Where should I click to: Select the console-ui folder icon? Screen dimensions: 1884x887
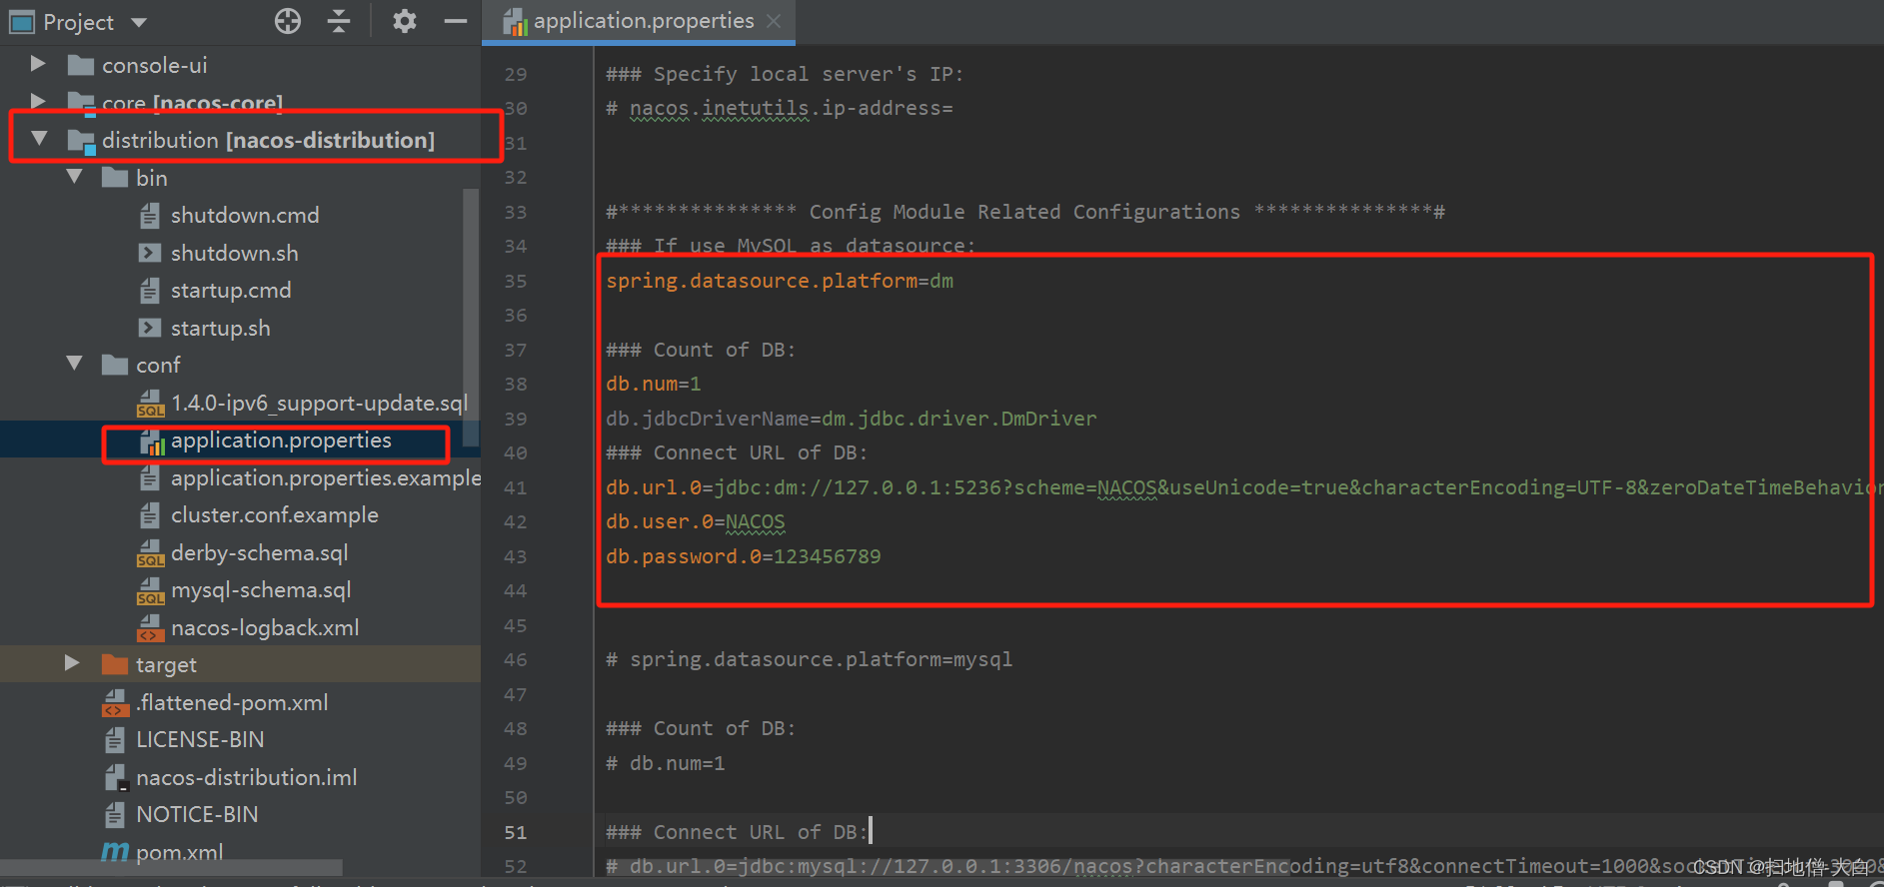pyautogui.click(x=80, y=66)
